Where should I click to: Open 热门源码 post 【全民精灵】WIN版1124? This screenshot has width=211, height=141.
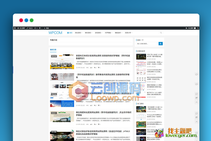click(155, 108)
